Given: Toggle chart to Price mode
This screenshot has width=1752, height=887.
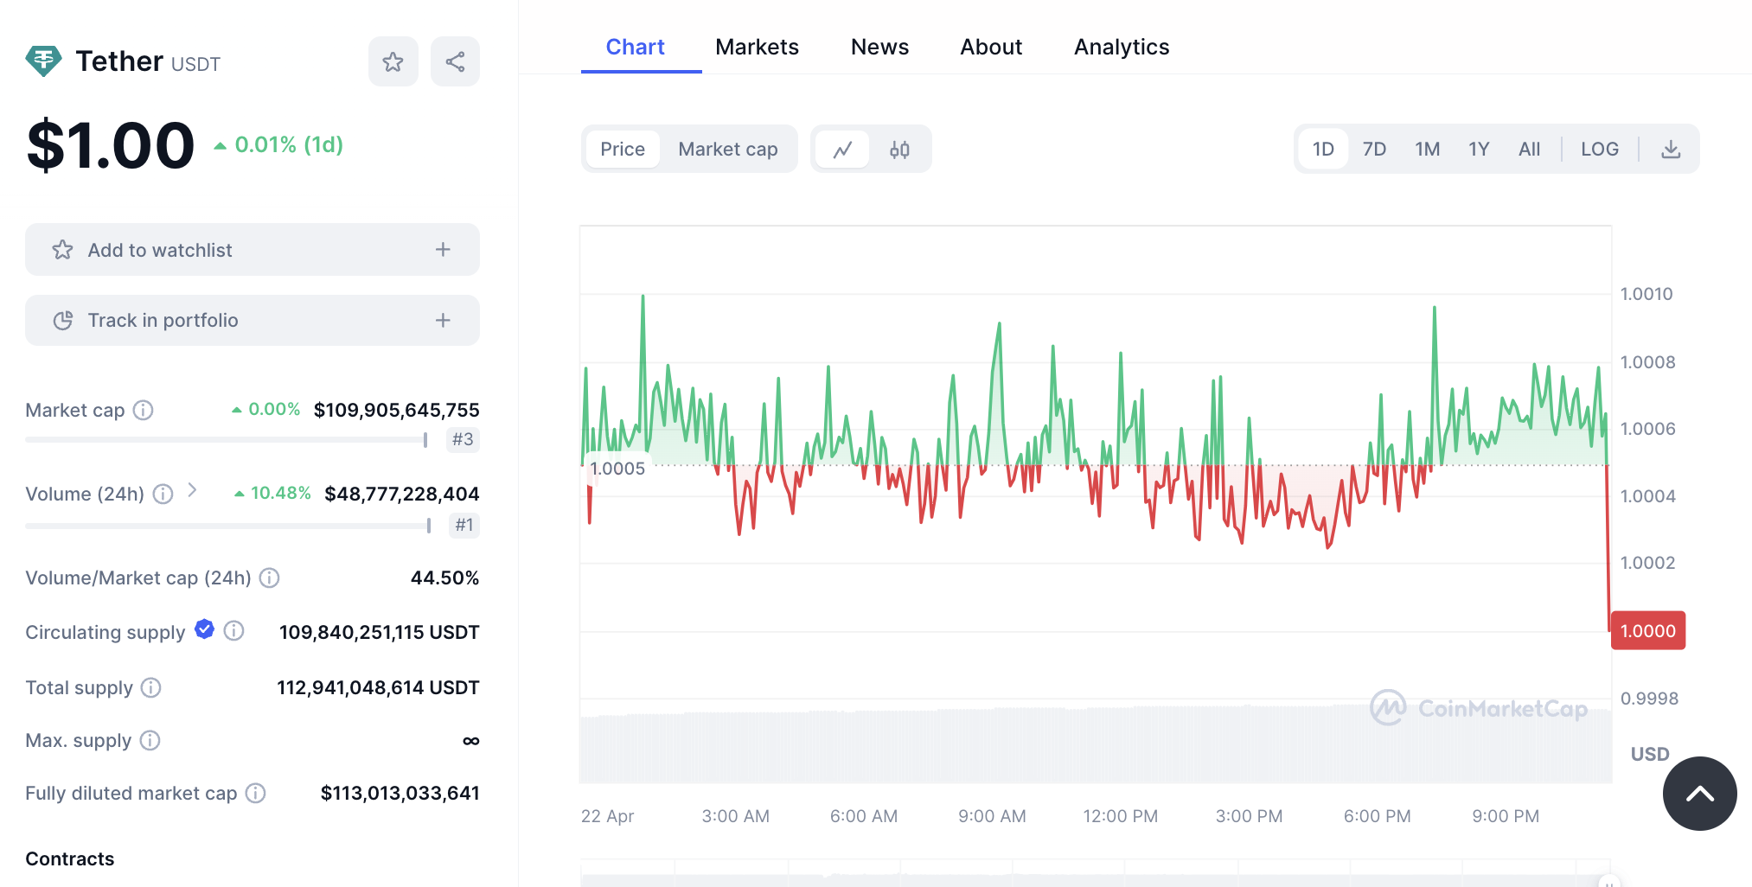Looking at the screenshot, I should click(623, 150).
